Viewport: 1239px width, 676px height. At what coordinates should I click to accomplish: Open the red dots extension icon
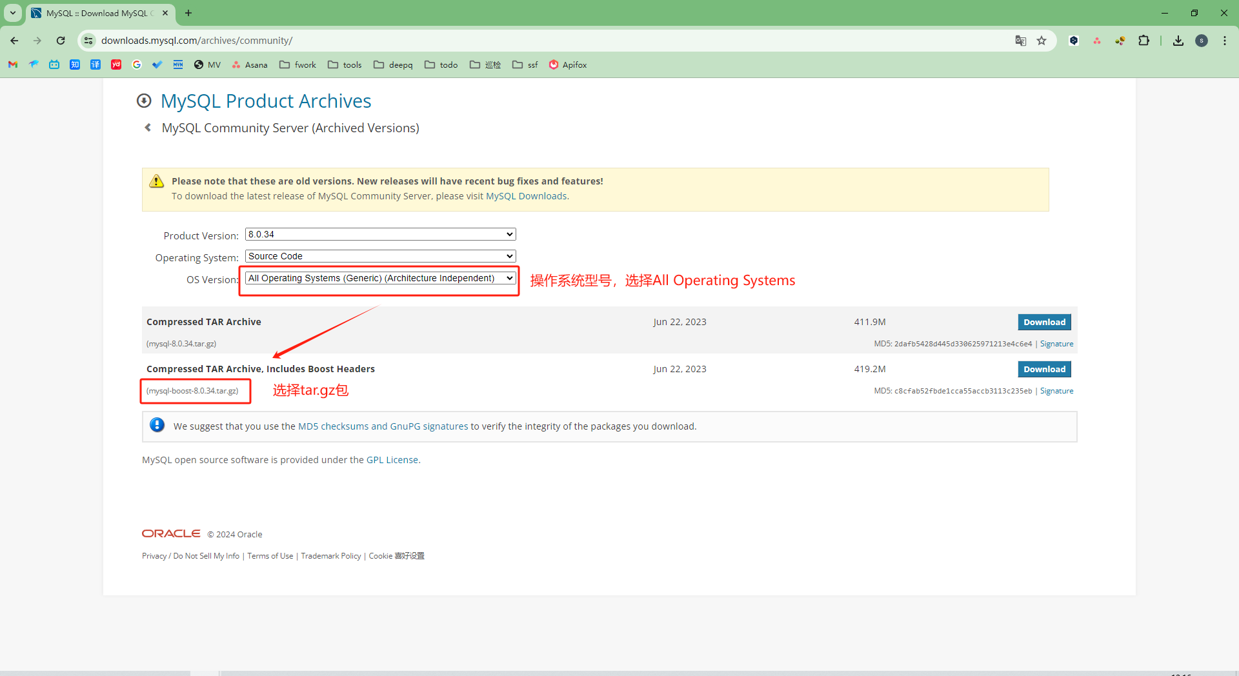[x=1097, y=41]
